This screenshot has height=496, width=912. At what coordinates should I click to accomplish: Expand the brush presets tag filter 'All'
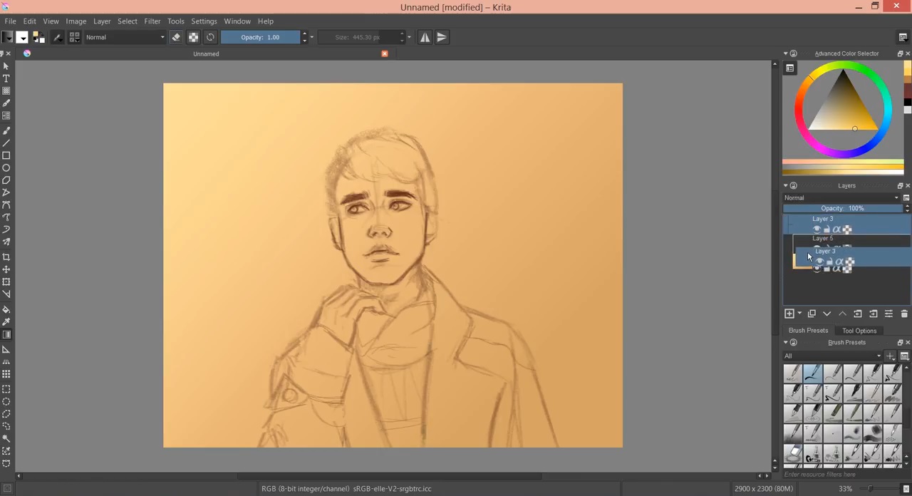tap(832, 356)
